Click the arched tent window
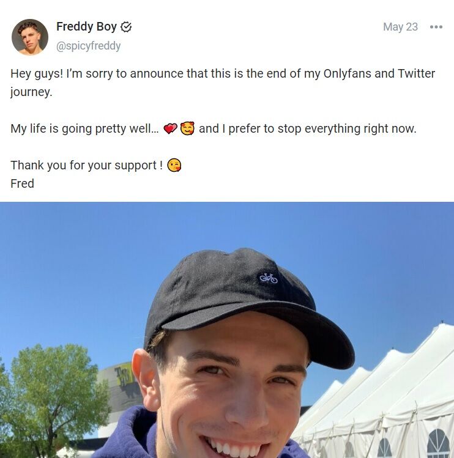 tap(438, 443)
